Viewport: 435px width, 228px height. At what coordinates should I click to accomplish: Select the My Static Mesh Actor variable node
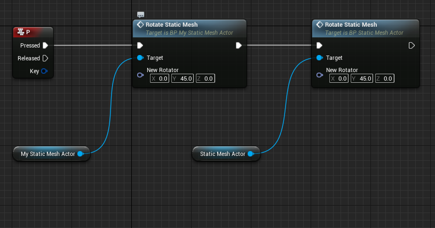(x=52, y=154)
